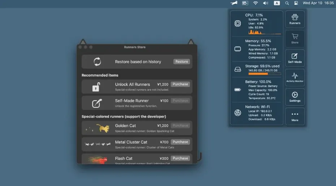
Task: Click the ¥300 Flash Cat price
Action: click(x=164, y=158)
